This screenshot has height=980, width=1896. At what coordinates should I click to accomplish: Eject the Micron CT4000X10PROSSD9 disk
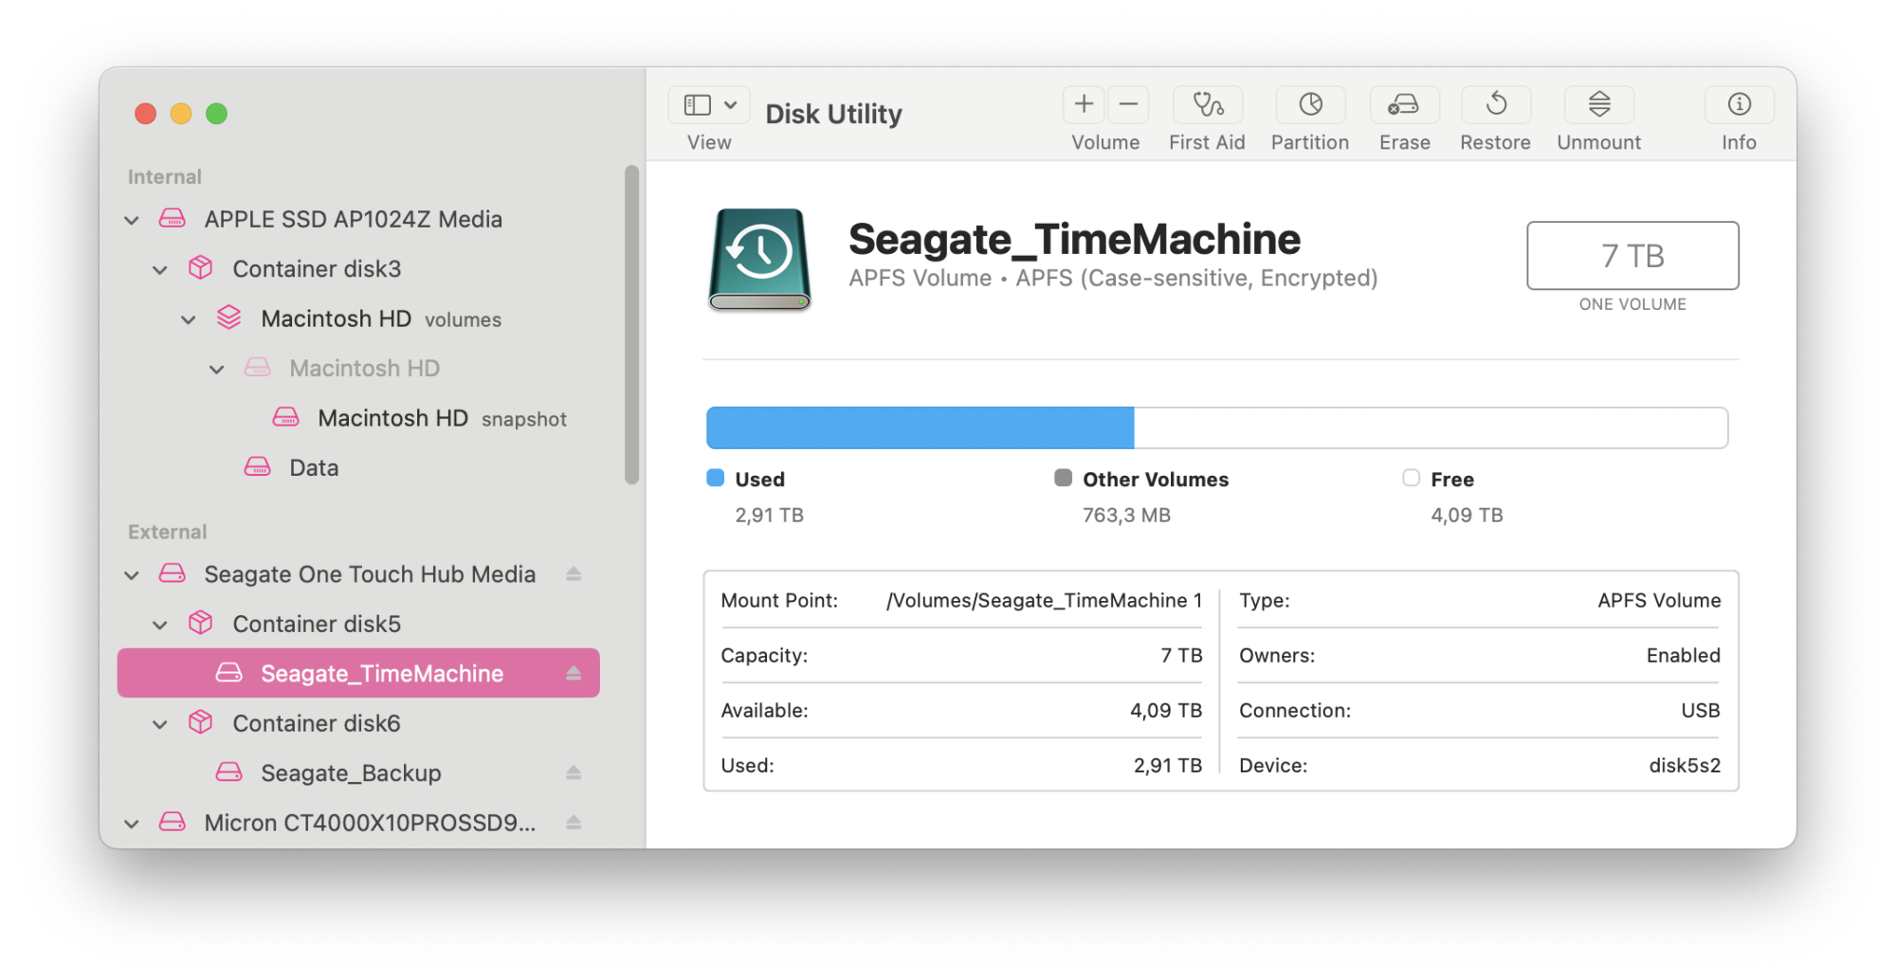574,823
